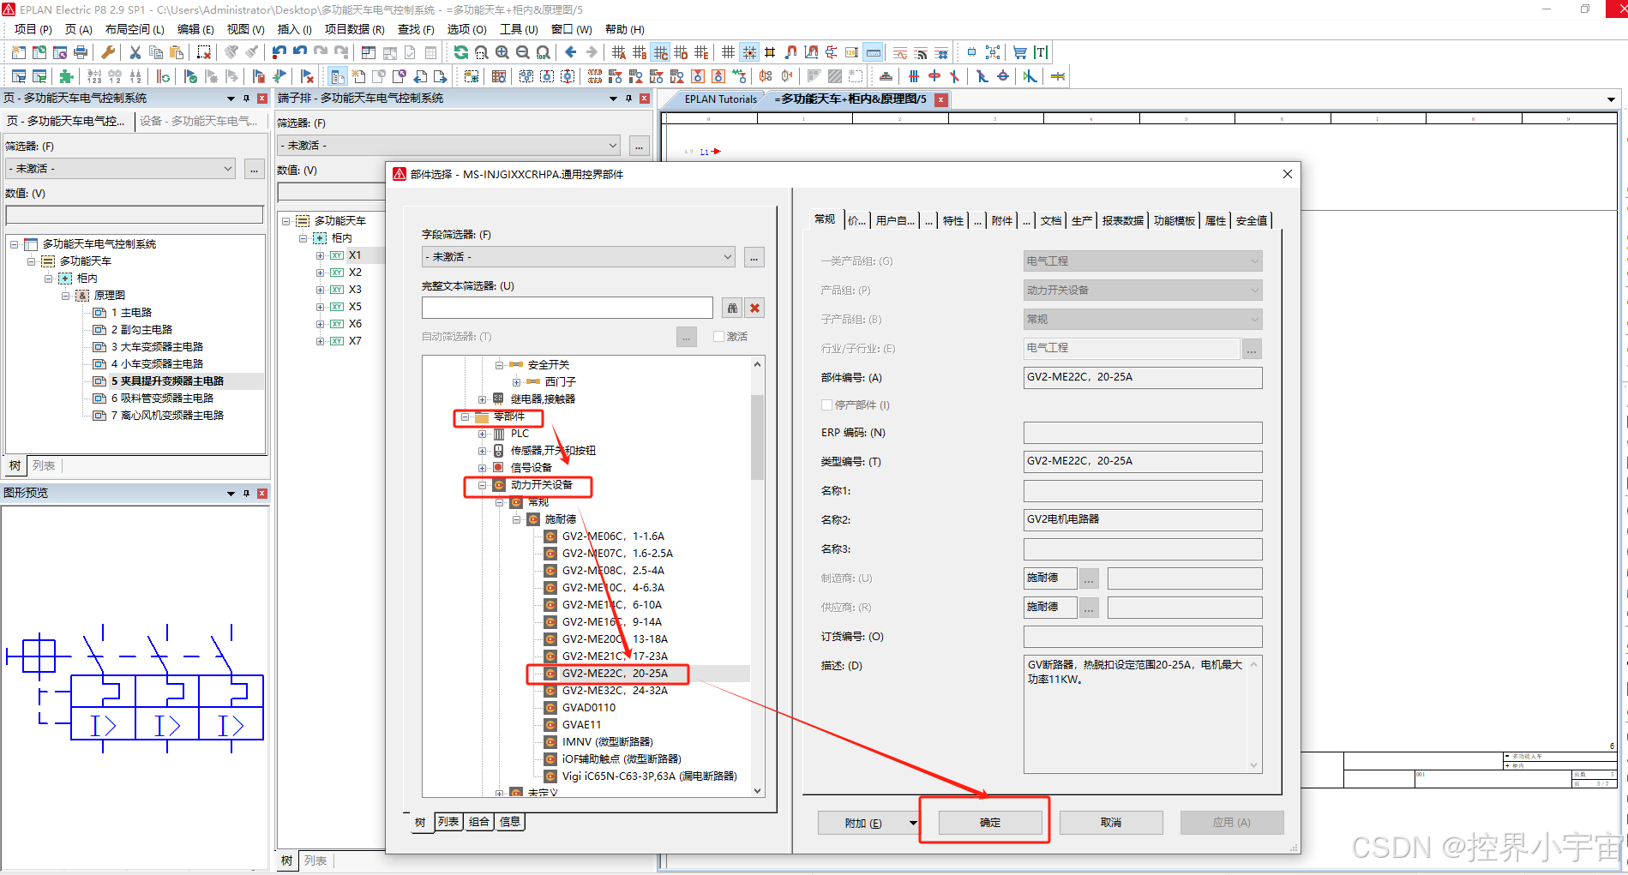Select grid E toolbar icon
Screen dimensions: 1628x875
701,52
